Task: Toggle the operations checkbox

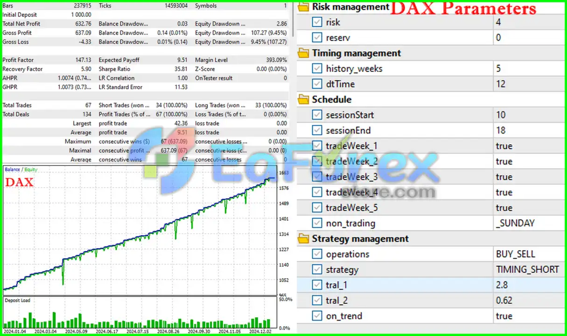Action: coord(317,254)
